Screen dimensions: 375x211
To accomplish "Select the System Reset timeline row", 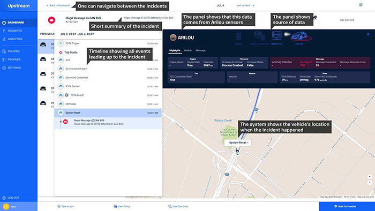I will tap(108, 113).
